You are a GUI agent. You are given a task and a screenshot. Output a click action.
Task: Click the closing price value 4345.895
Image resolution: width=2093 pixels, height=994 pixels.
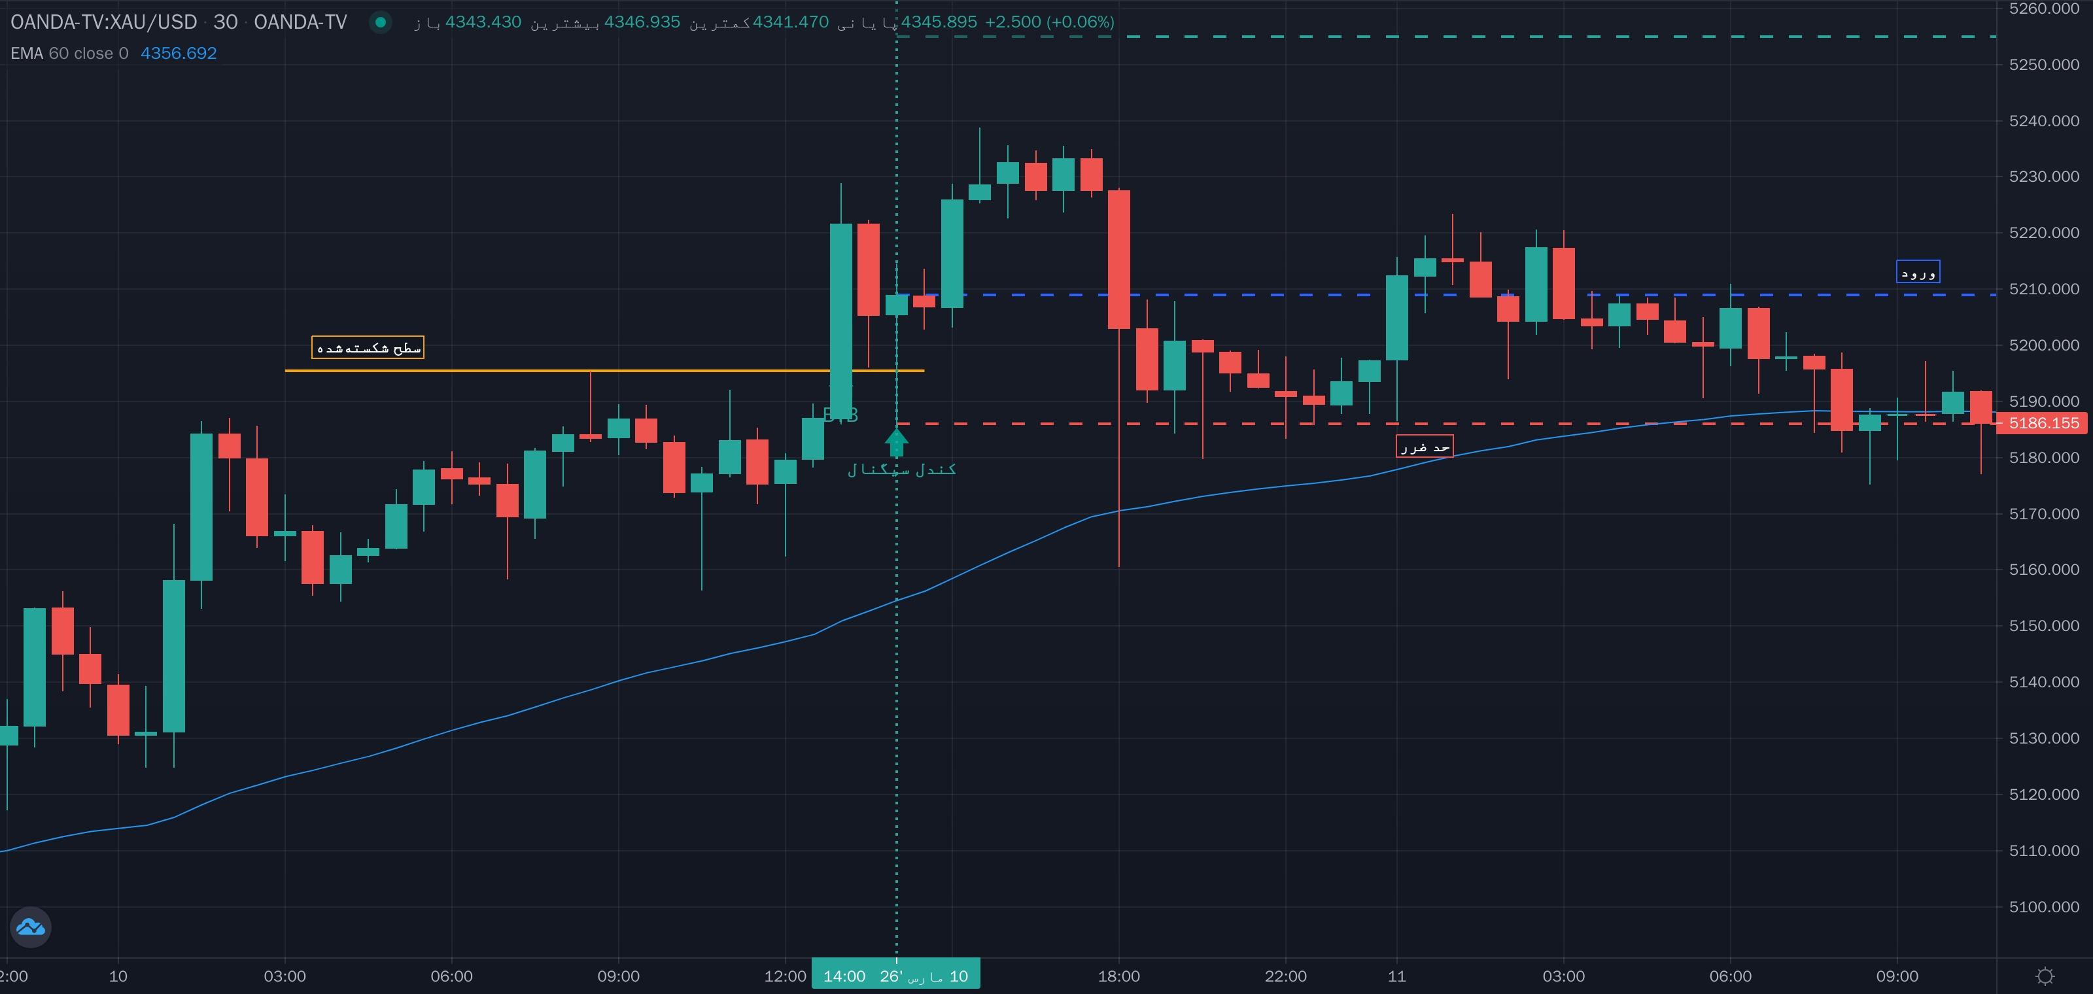point(939,22)
